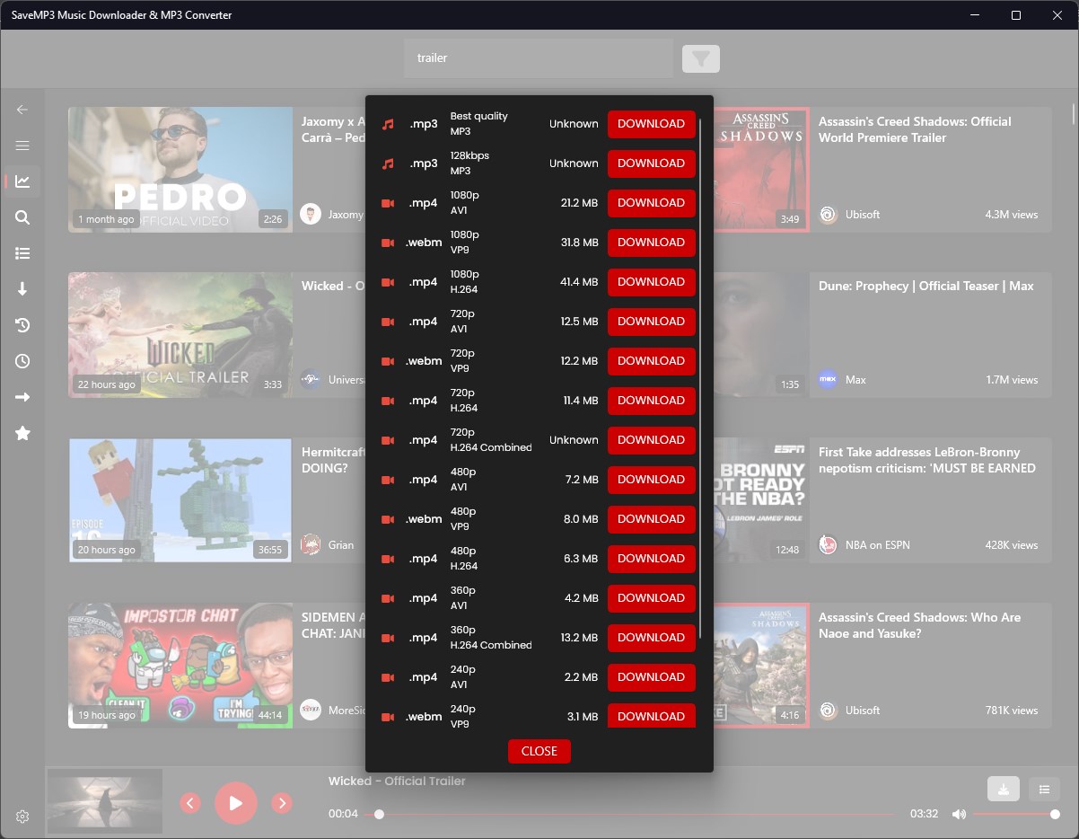Open the Playlists icon in the sidebar
Image resolution: width=1079 pixels, height=839 pixels.
pos(22,252)
